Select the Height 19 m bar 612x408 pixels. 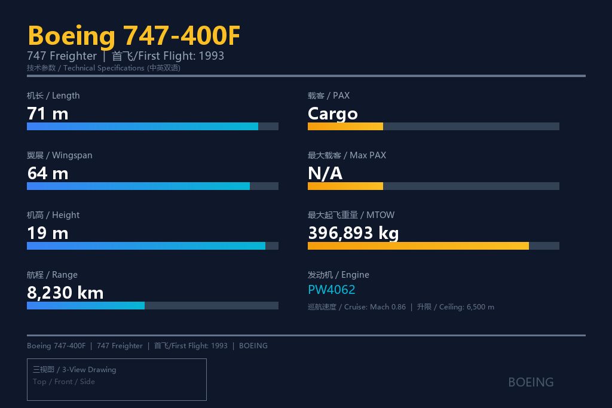152,246
